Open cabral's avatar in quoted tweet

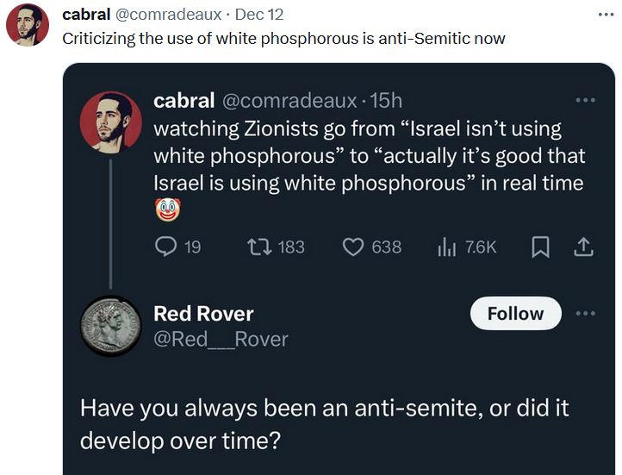(x=110, y=122)
